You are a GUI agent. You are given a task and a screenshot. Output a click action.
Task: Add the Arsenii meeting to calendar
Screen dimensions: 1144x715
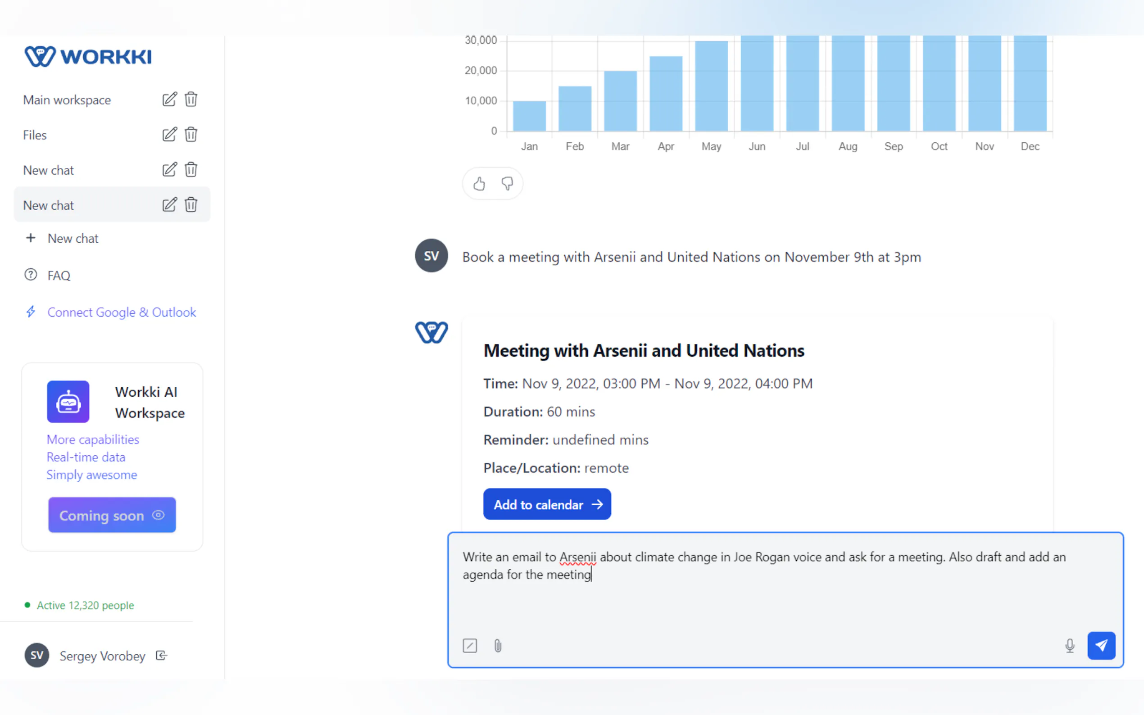[547, 504]
